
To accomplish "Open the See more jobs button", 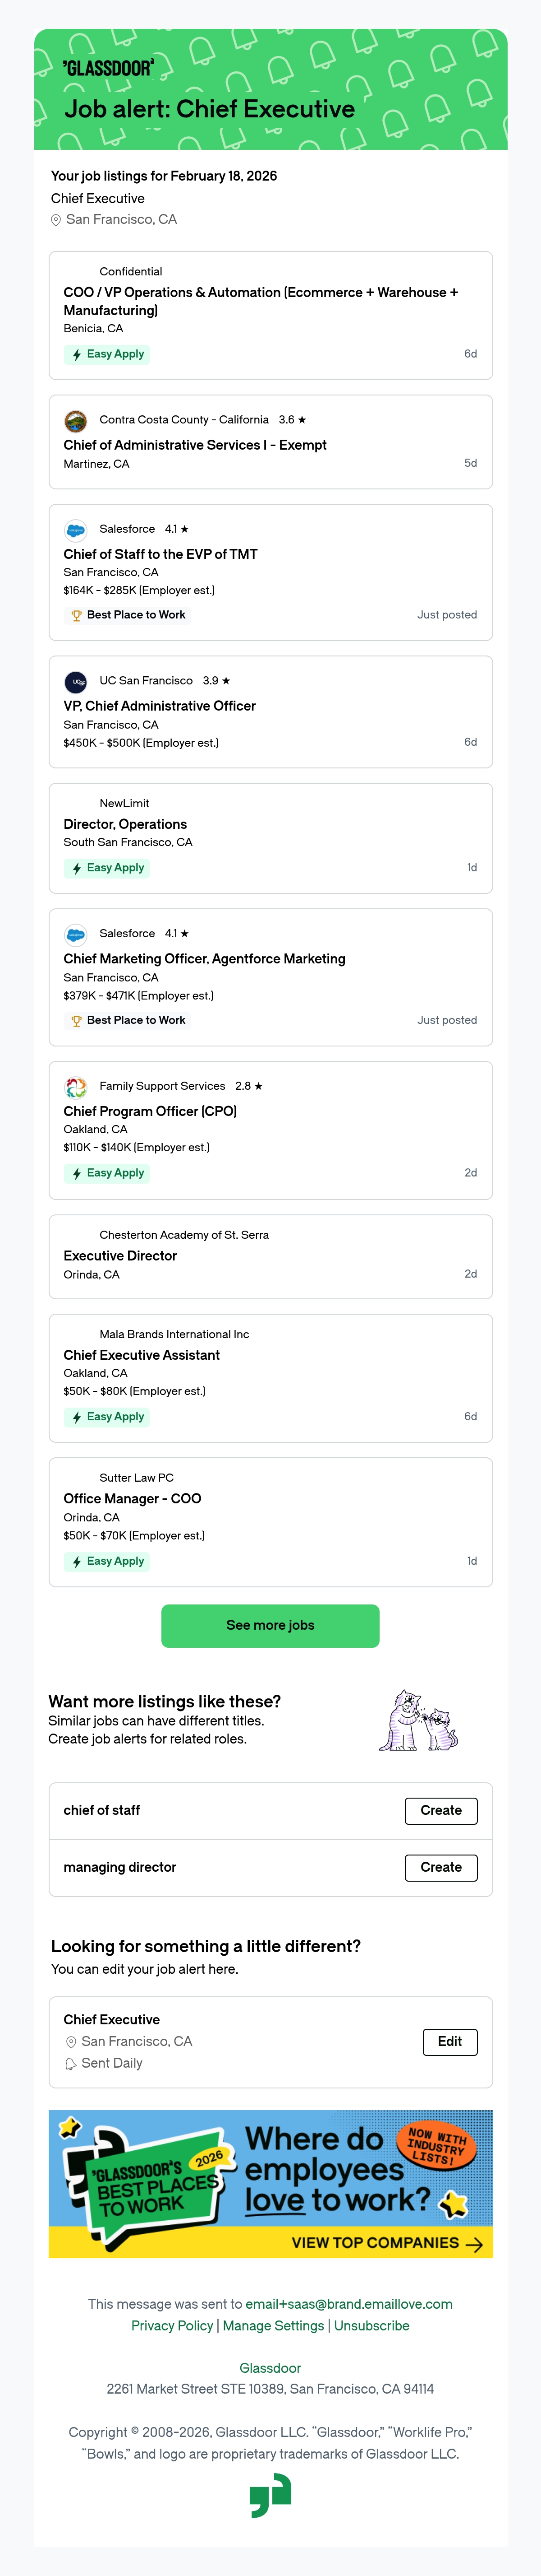I will pos(270,1625).
